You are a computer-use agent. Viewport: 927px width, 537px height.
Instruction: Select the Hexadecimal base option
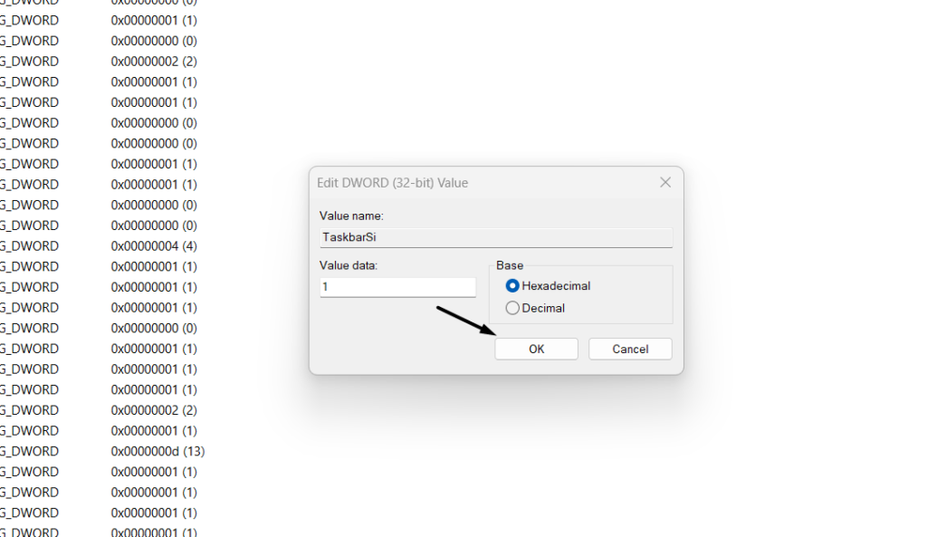coord(512,286)
